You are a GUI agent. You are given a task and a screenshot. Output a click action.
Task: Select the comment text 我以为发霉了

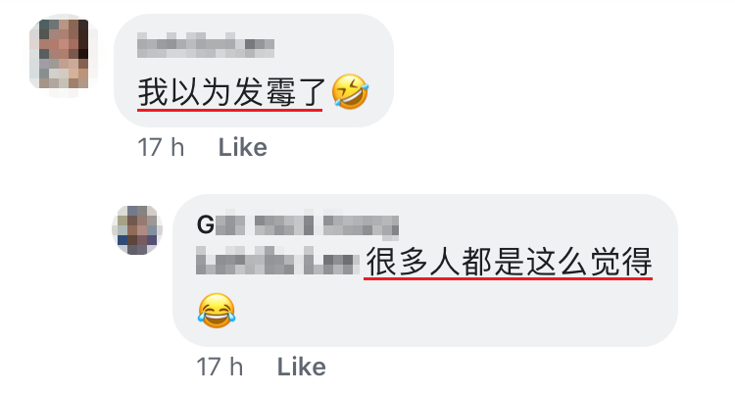[x=231, y=91]
